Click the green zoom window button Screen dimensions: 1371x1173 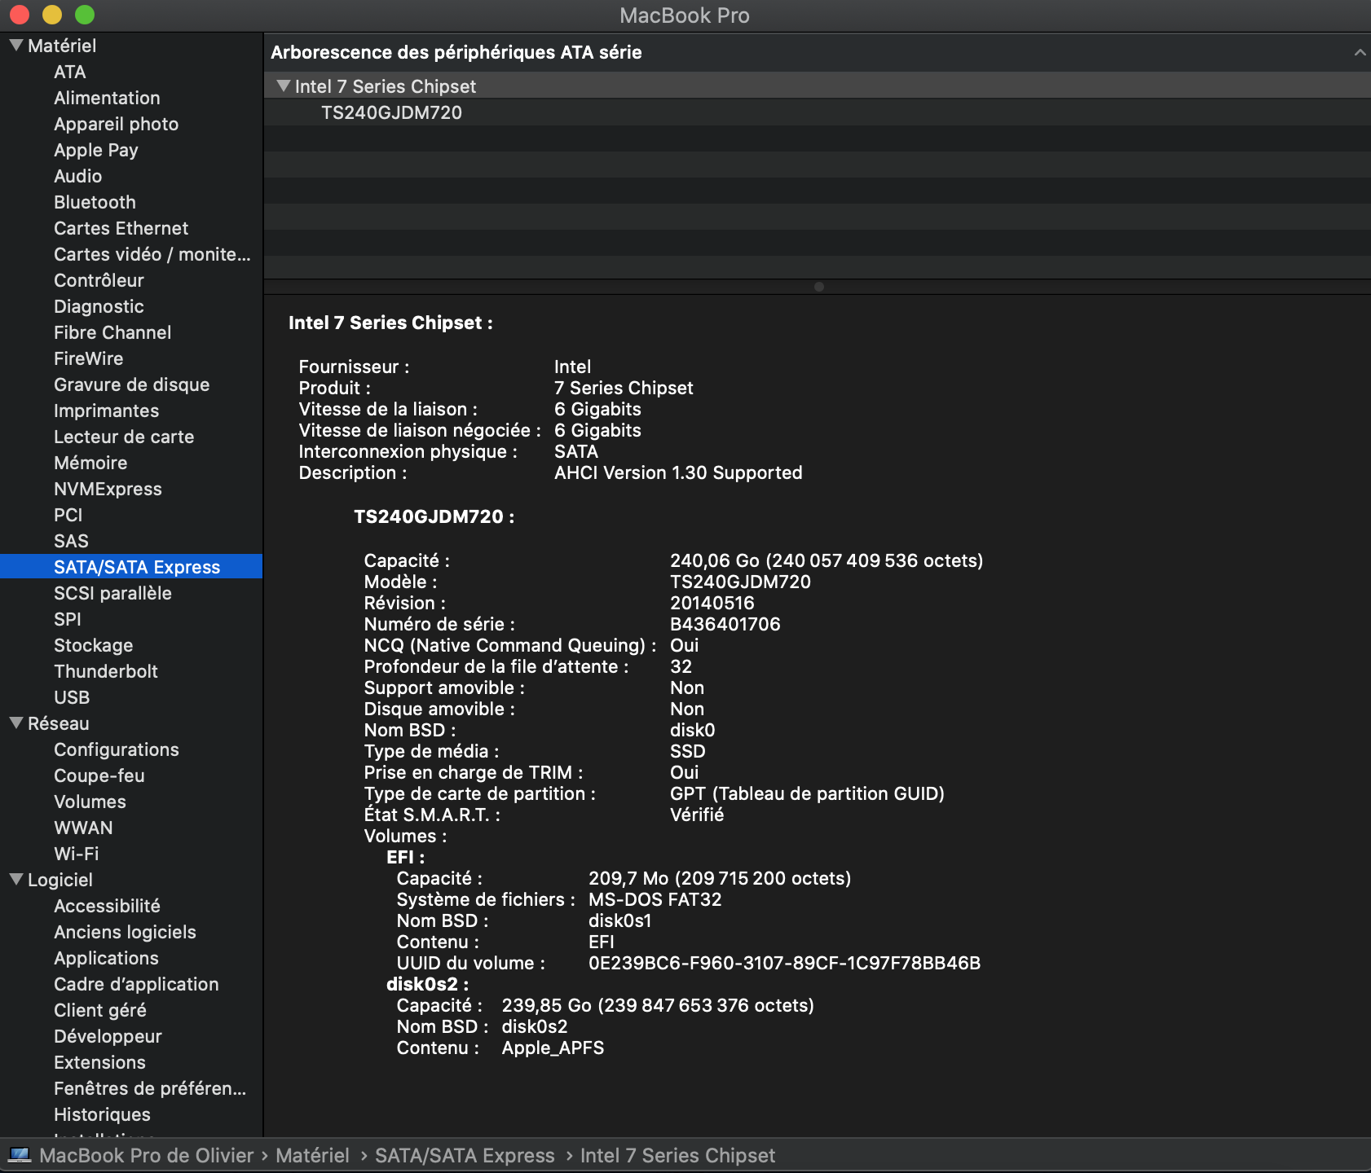pos(85,15)
